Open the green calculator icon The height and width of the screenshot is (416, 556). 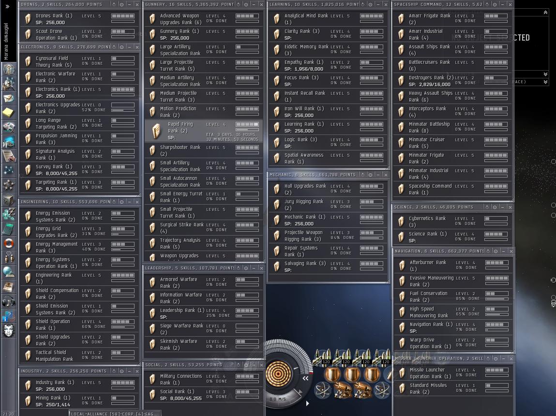[x=9, y=228]
